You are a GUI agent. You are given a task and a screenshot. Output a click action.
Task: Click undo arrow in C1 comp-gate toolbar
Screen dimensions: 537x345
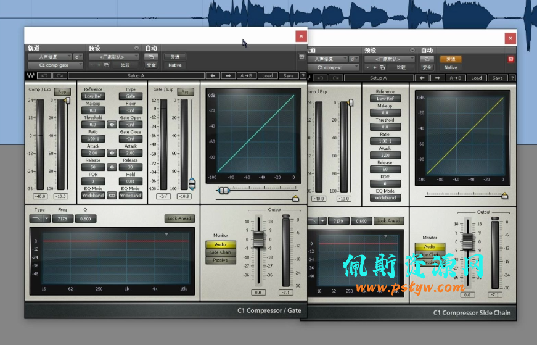tap(44, 76)
